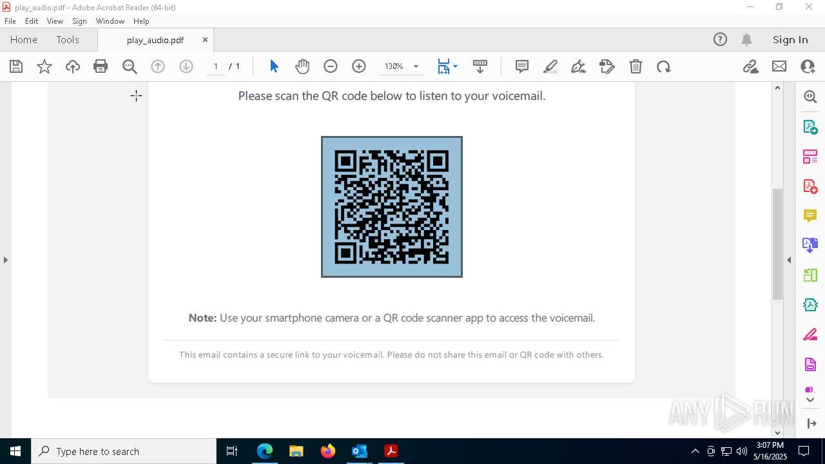Click the QR code image
This screenshot has width=825, height=464.
[x=392, y=207]
